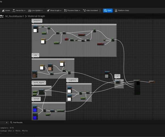
Task: Toggle Hide Unrelated nodes
Action: click(x=90, y=10)
